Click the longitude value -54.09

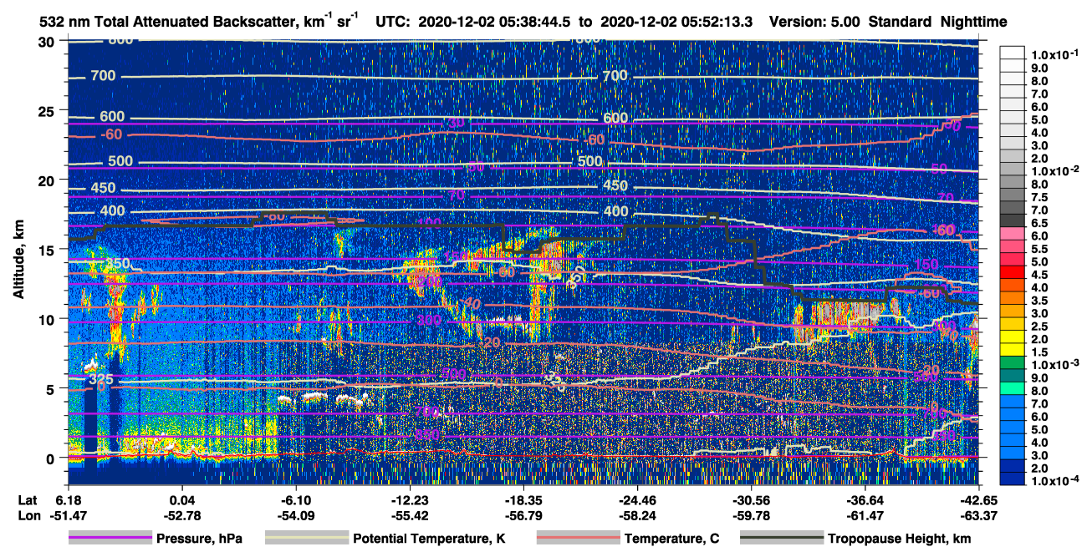coord(296,515)
